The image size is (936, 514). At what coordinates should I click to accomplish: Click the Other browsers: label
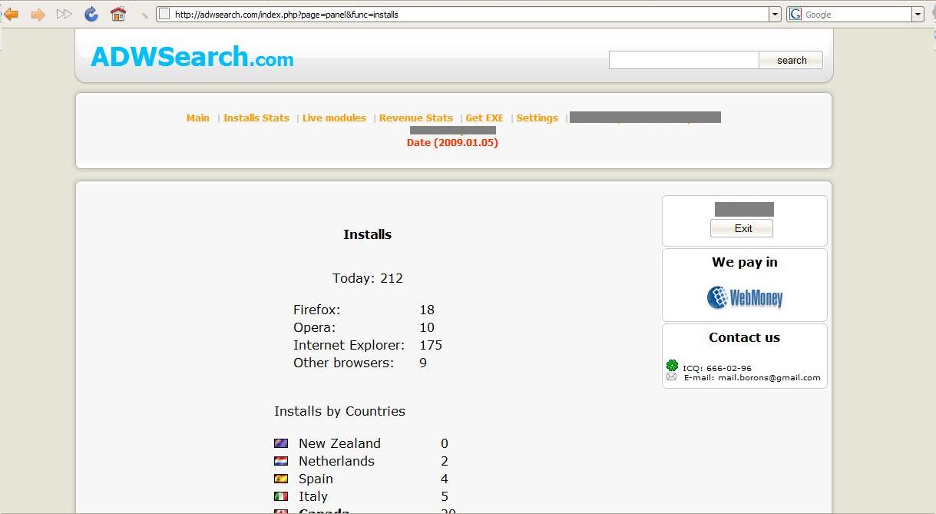click(x=343, y=363)
